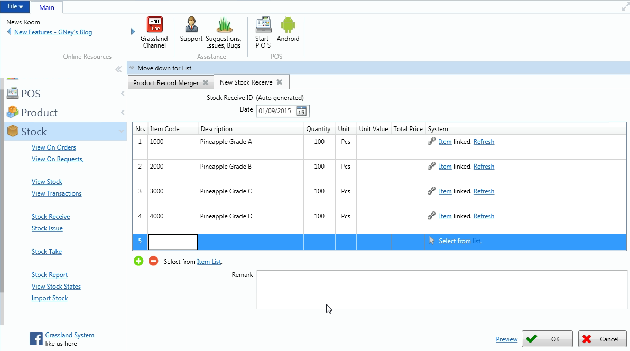The image size is (630, 351).
Task: Switch to Product Record Merger tab
Action: point(165,82)
